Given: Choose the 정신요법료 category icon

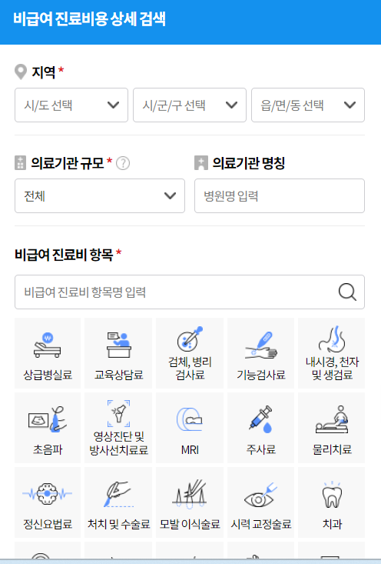Looking at the screenshot, I should (x=48, y=502).
